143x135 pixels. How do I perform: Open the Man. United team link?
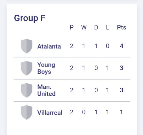46,90
